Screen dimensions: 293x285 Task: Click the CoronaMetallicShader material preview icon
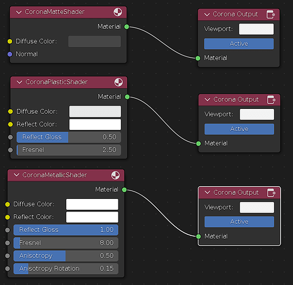(x=116, y=175)
